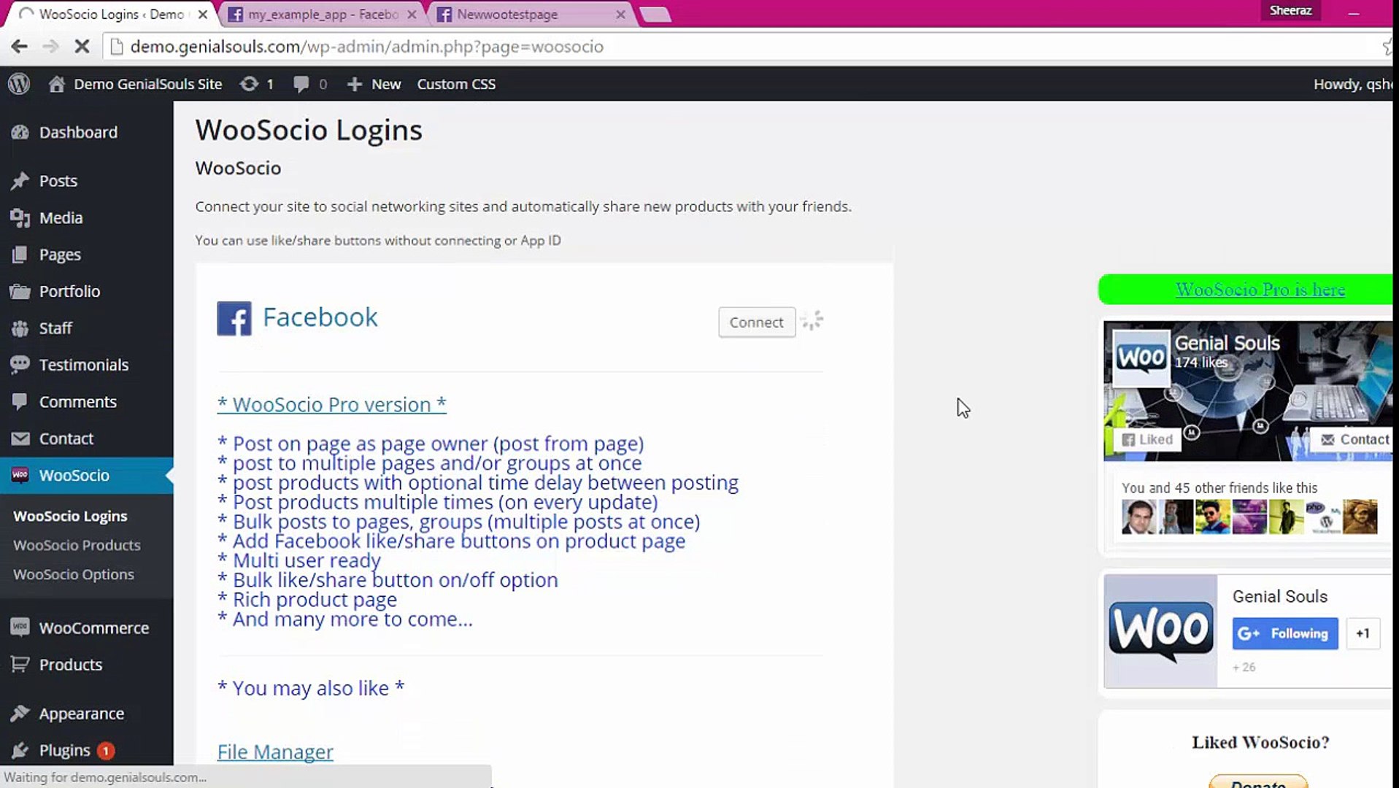
Task: Click the Custom CSS menu item
Action: [x=455, y=83]
